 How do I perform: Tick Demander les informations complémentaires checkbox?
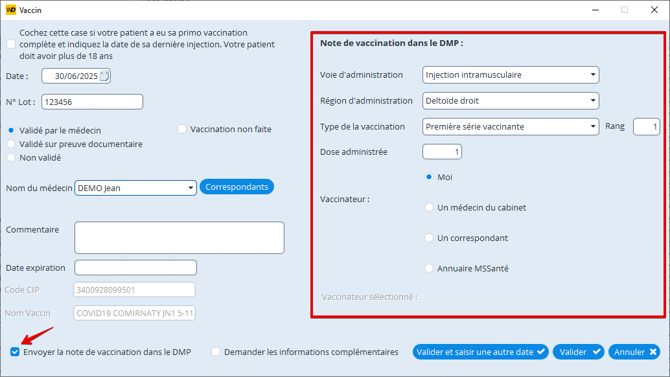216,352
